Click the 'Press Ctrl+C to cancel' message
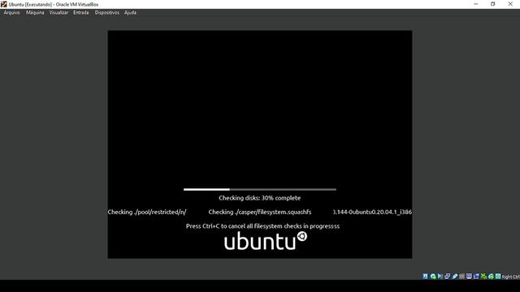The height and width of the screenshot is (292, 520). [262, 226]
